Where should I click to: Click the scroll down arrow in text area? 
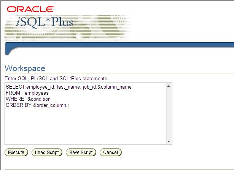click(x=169, y=141)
